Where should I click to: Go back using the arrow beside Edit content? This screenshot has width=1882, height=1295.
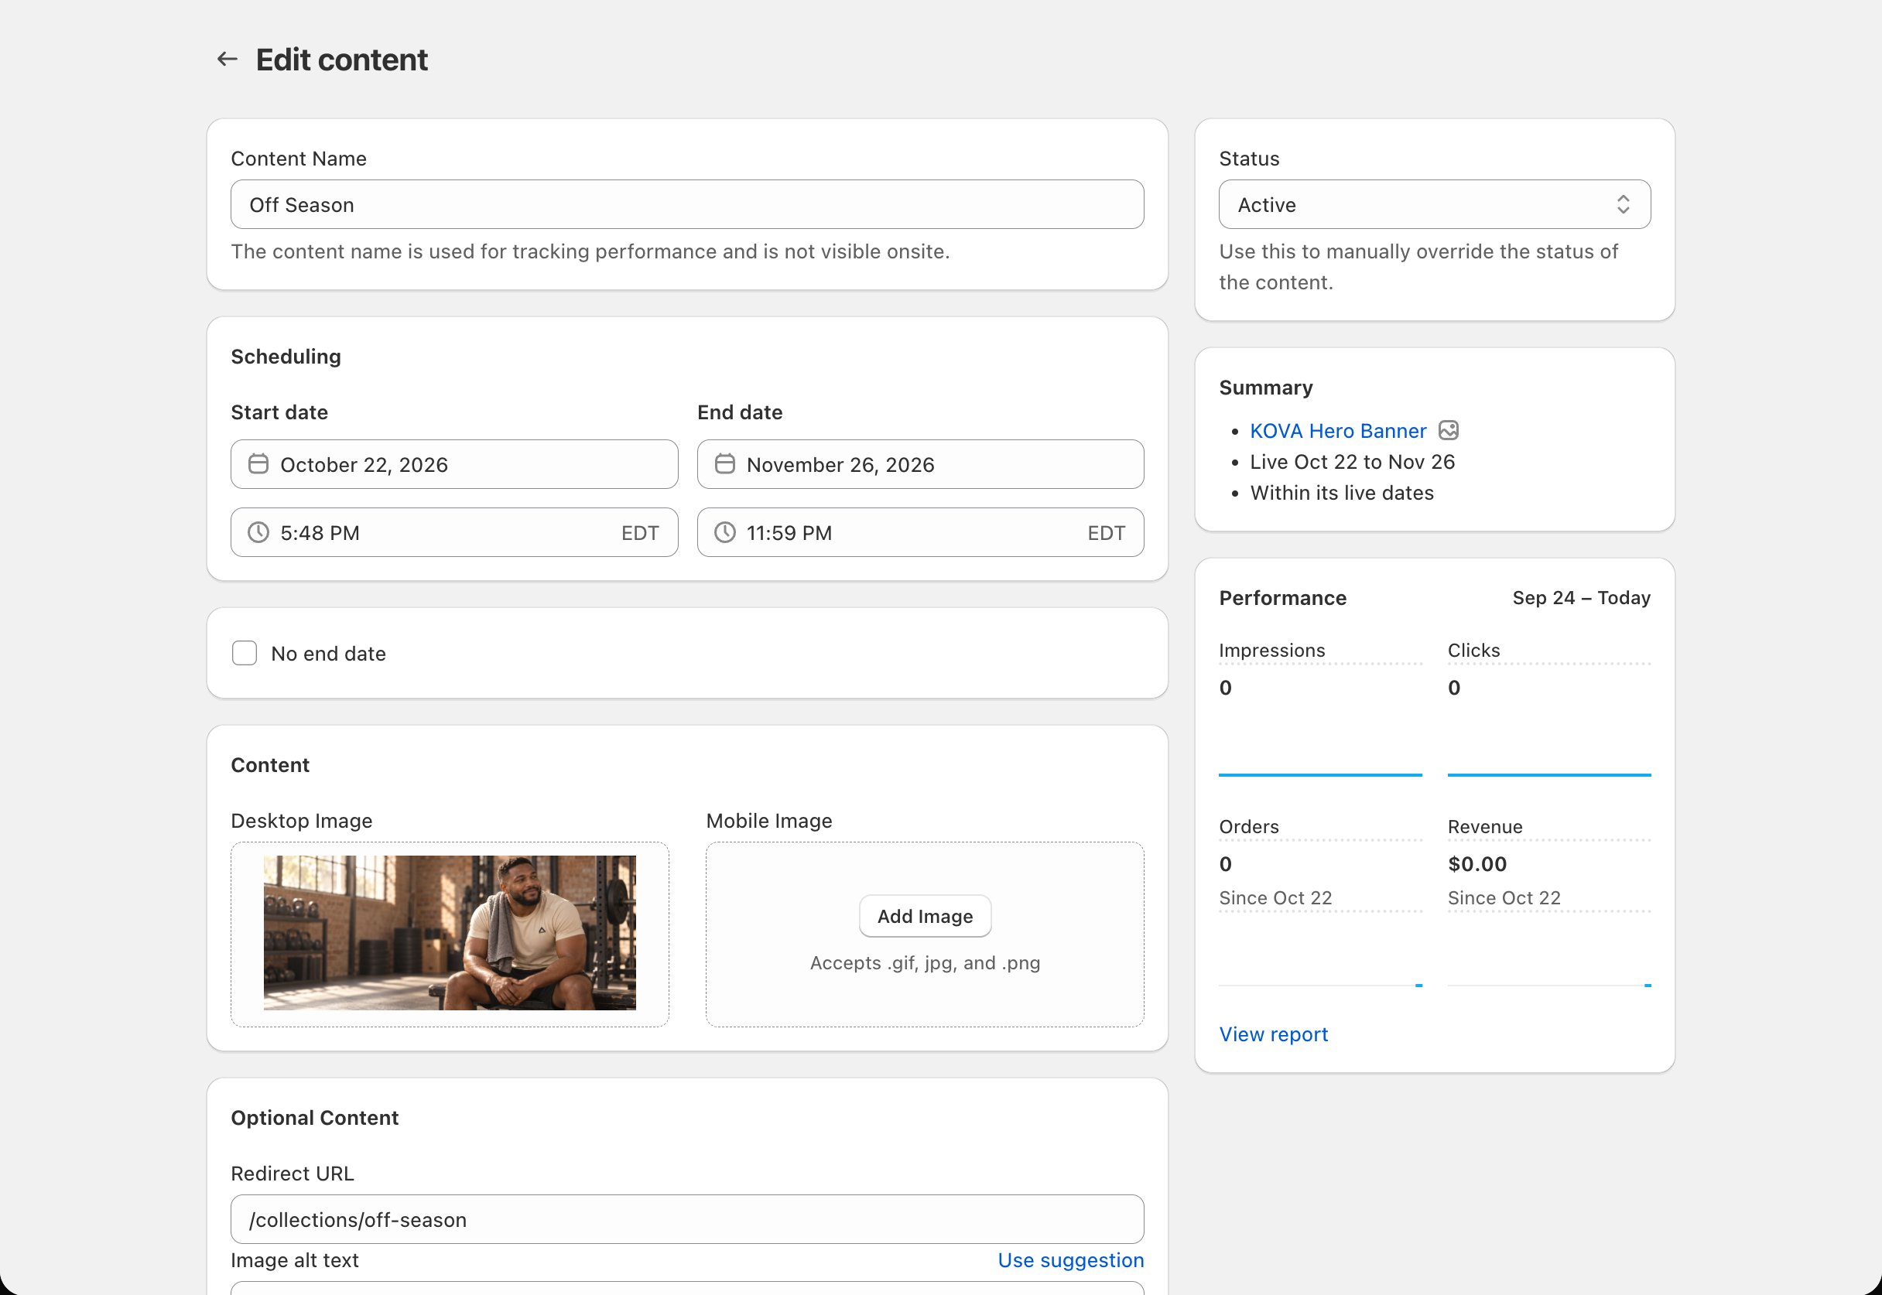[x=228, y=60]
